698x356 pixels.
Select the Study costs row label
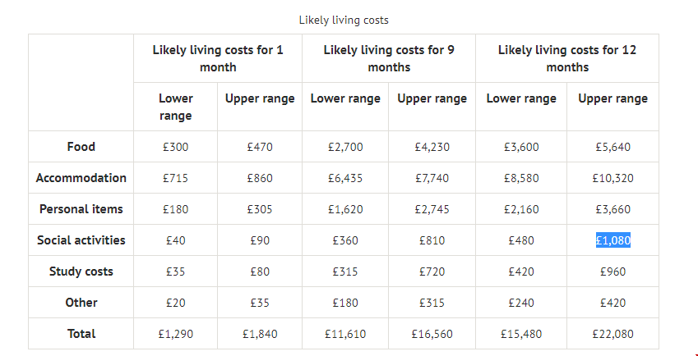[81, 272]
